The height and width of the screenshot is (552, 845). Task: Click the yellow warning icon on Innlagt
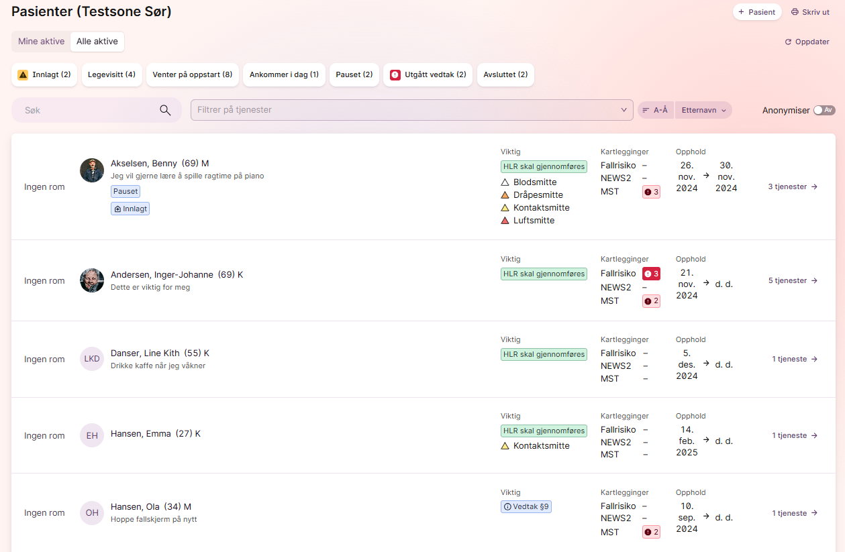click(x=23, y=74)
